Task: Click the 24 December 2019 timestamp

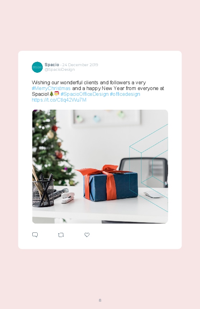Action: point(80,65)
